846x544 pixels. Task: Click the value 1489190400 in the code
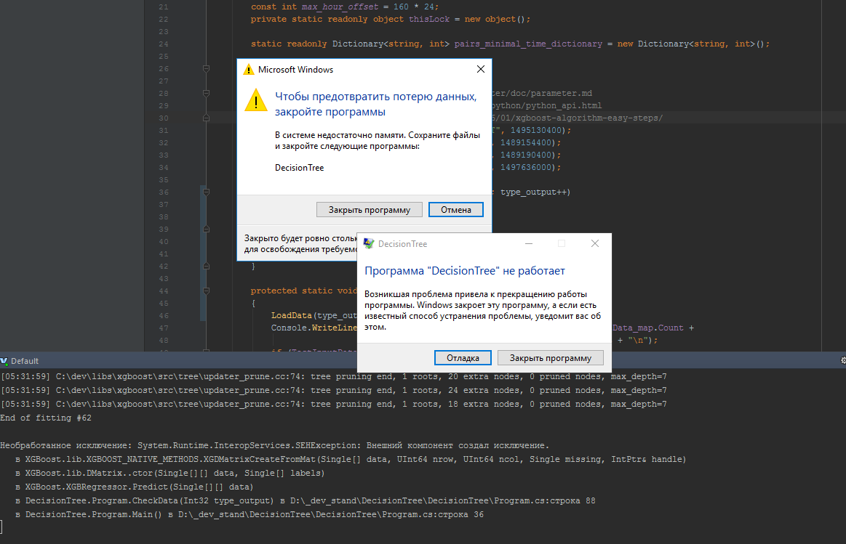526,155
